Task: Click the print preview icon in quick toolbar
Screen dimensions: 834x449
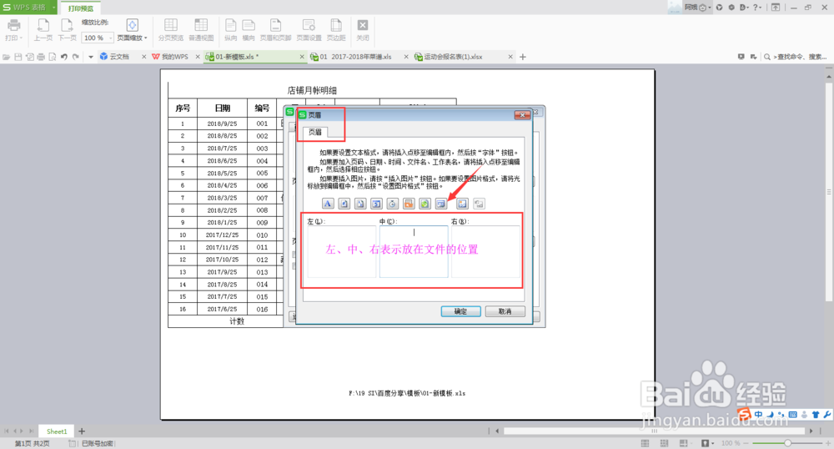Action: point(52,57)
